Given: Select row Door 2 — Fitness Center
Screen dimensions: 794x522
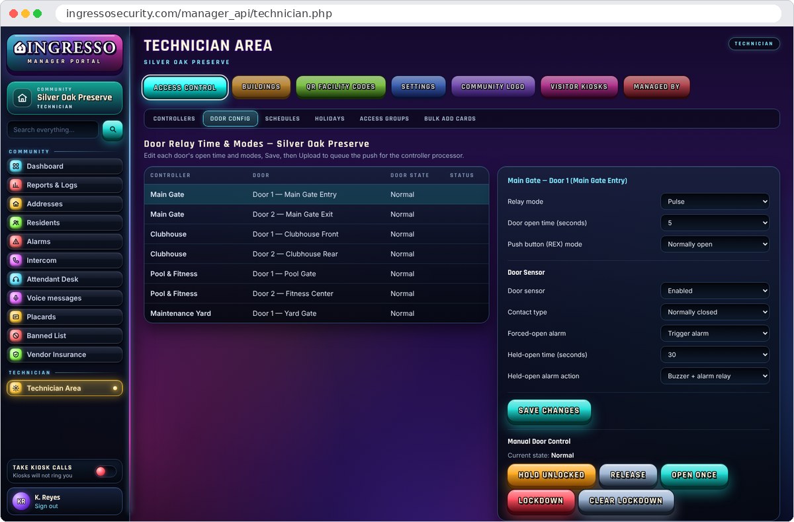Looking at the screenshot, I should tap(316, 293).
